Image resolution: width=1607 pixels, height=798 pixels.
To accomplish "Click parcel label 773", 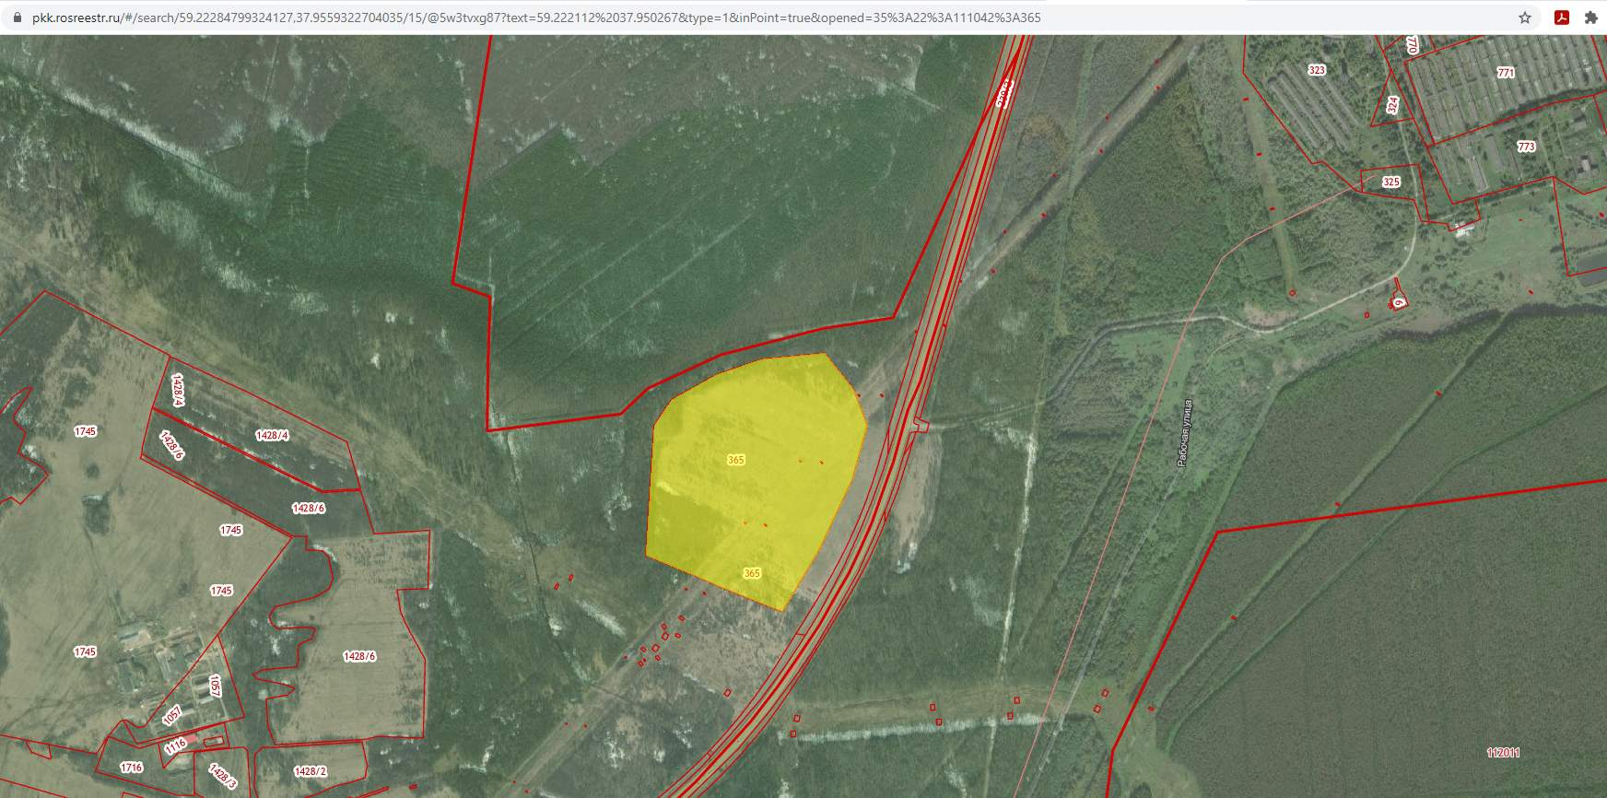I will pyautogui.click(x=1526, y=147).
